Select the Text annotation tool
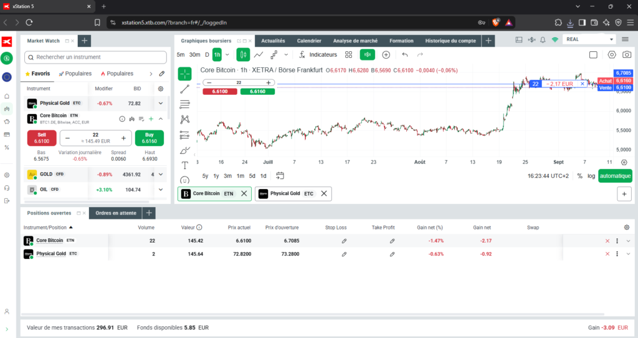The width and height of the screenshot is (638, 338). pos(184,165)
